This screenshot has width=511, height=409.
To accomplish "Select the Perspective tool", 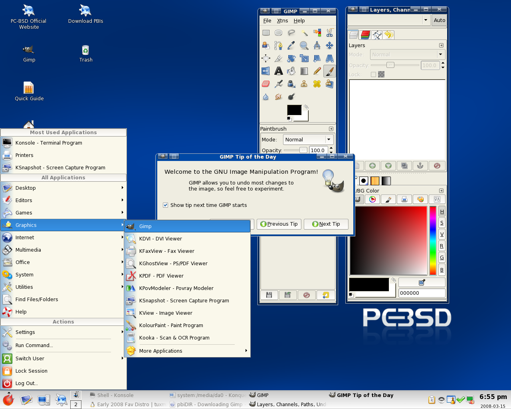I will tap(330, 58).
